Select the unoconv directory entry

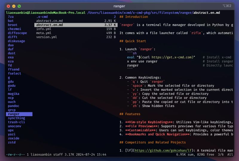tap(14, 126)
